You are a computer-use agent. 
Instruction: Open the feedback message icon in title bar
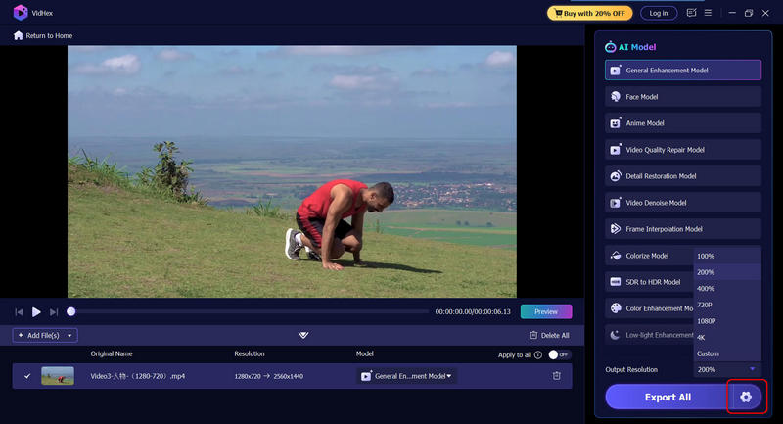(692, 13)
